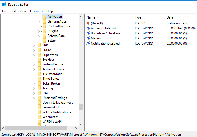This screenshot has height=137, width=197.
Task: Click the NotificationDisabled DWORD icon
Action: (88, 43)
